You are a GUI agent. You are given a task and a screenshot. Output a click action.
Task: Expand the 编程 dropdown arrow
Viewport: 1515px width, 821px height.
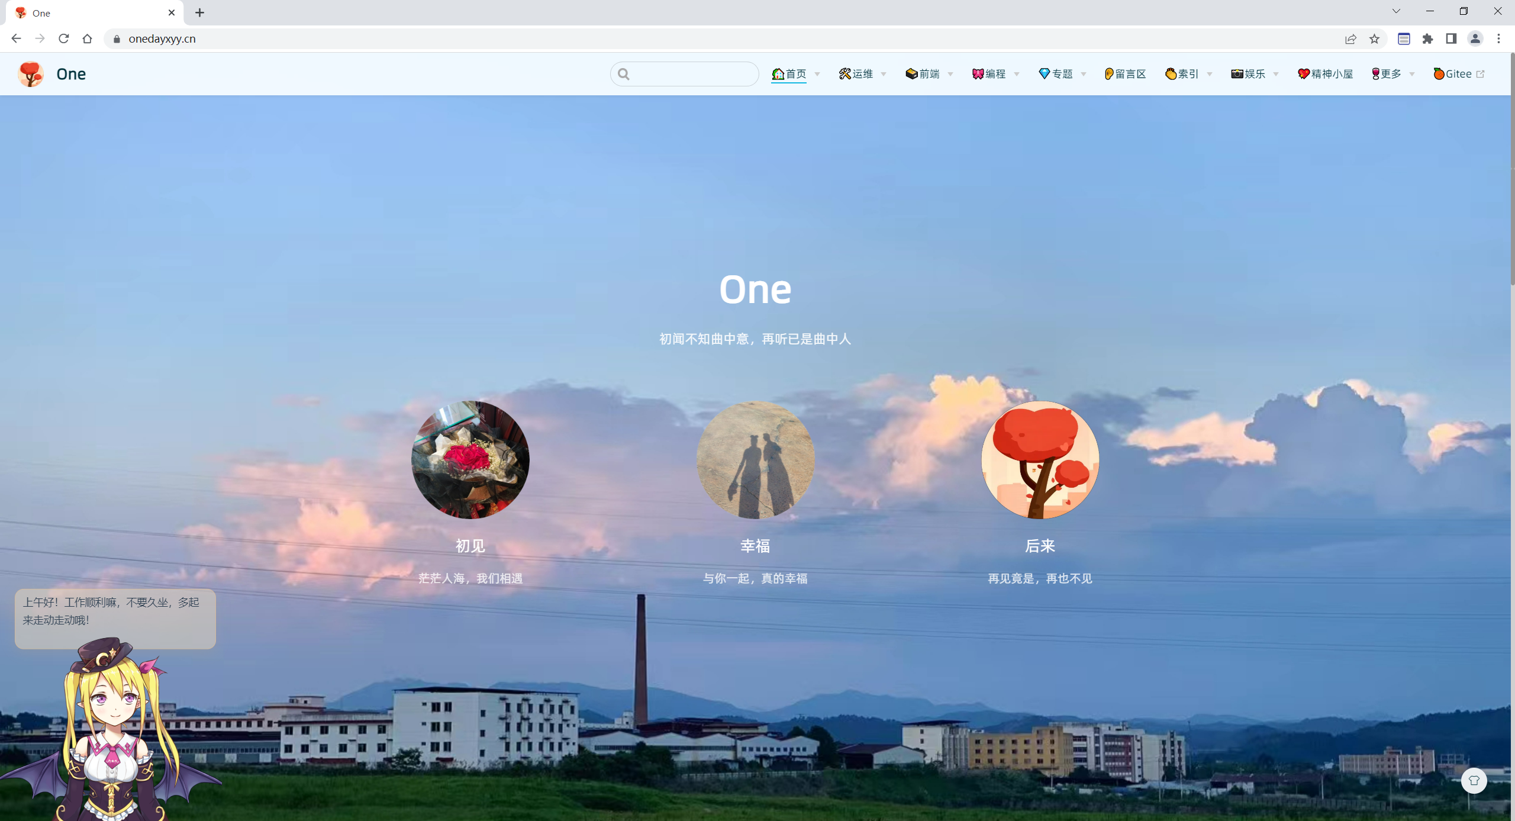click(x=1017, y=75)
